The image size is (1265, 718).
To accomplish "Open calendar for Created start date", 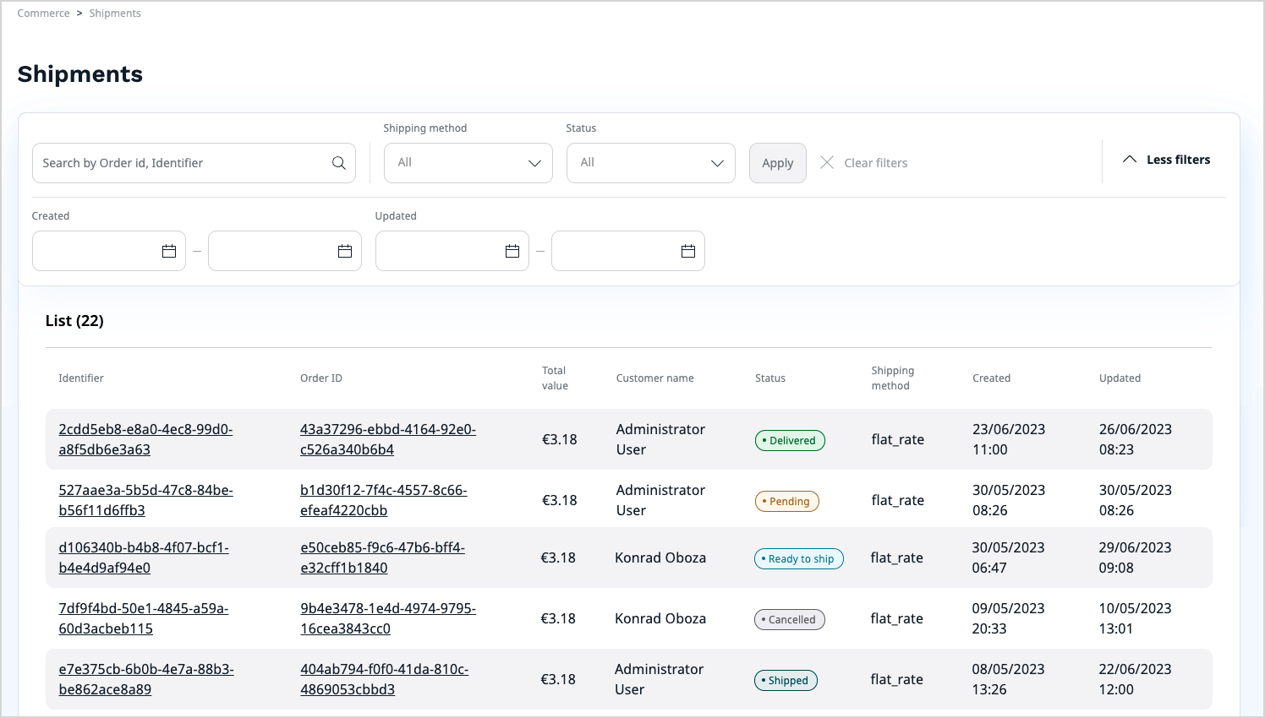I will click(169, 251).
